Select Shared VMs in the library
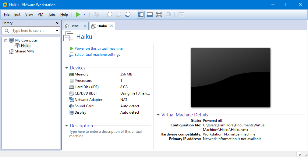 [x=24, y=51]
